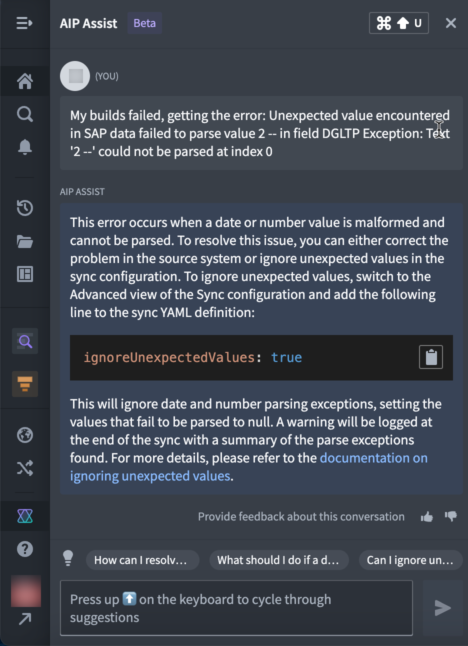Open the help question mark icon
The height and width of the screenshot is (646, 468).
(24, 549)
